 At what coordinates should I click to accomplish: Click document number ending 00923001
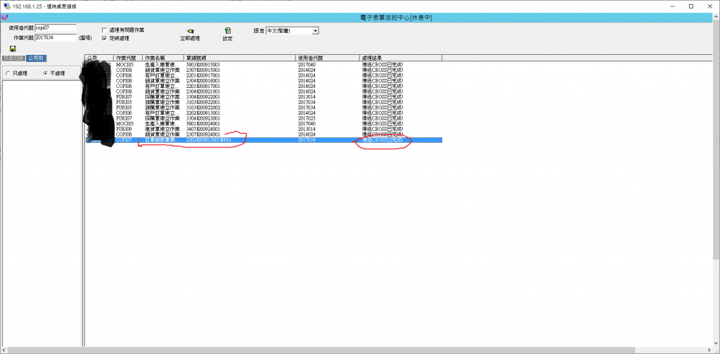[203, 118]
